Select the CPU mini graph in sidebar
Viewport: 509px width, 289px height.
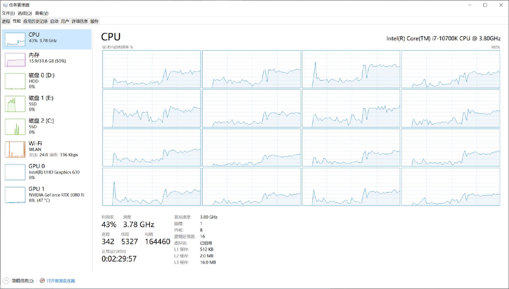coord(15,39)
